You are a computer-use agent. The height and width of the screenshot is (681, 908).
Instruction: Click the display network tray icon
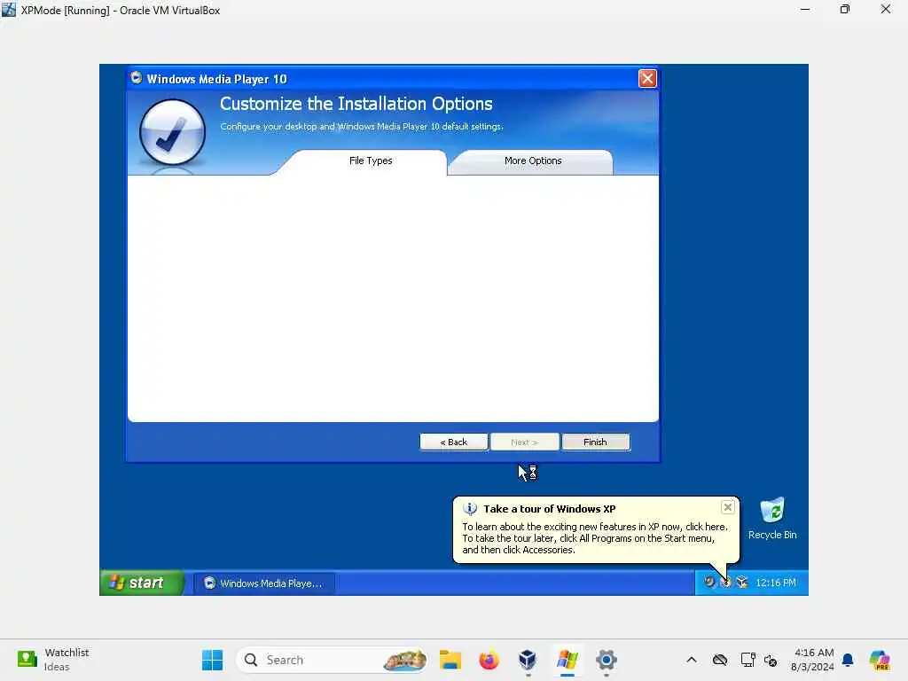point(748,660)
